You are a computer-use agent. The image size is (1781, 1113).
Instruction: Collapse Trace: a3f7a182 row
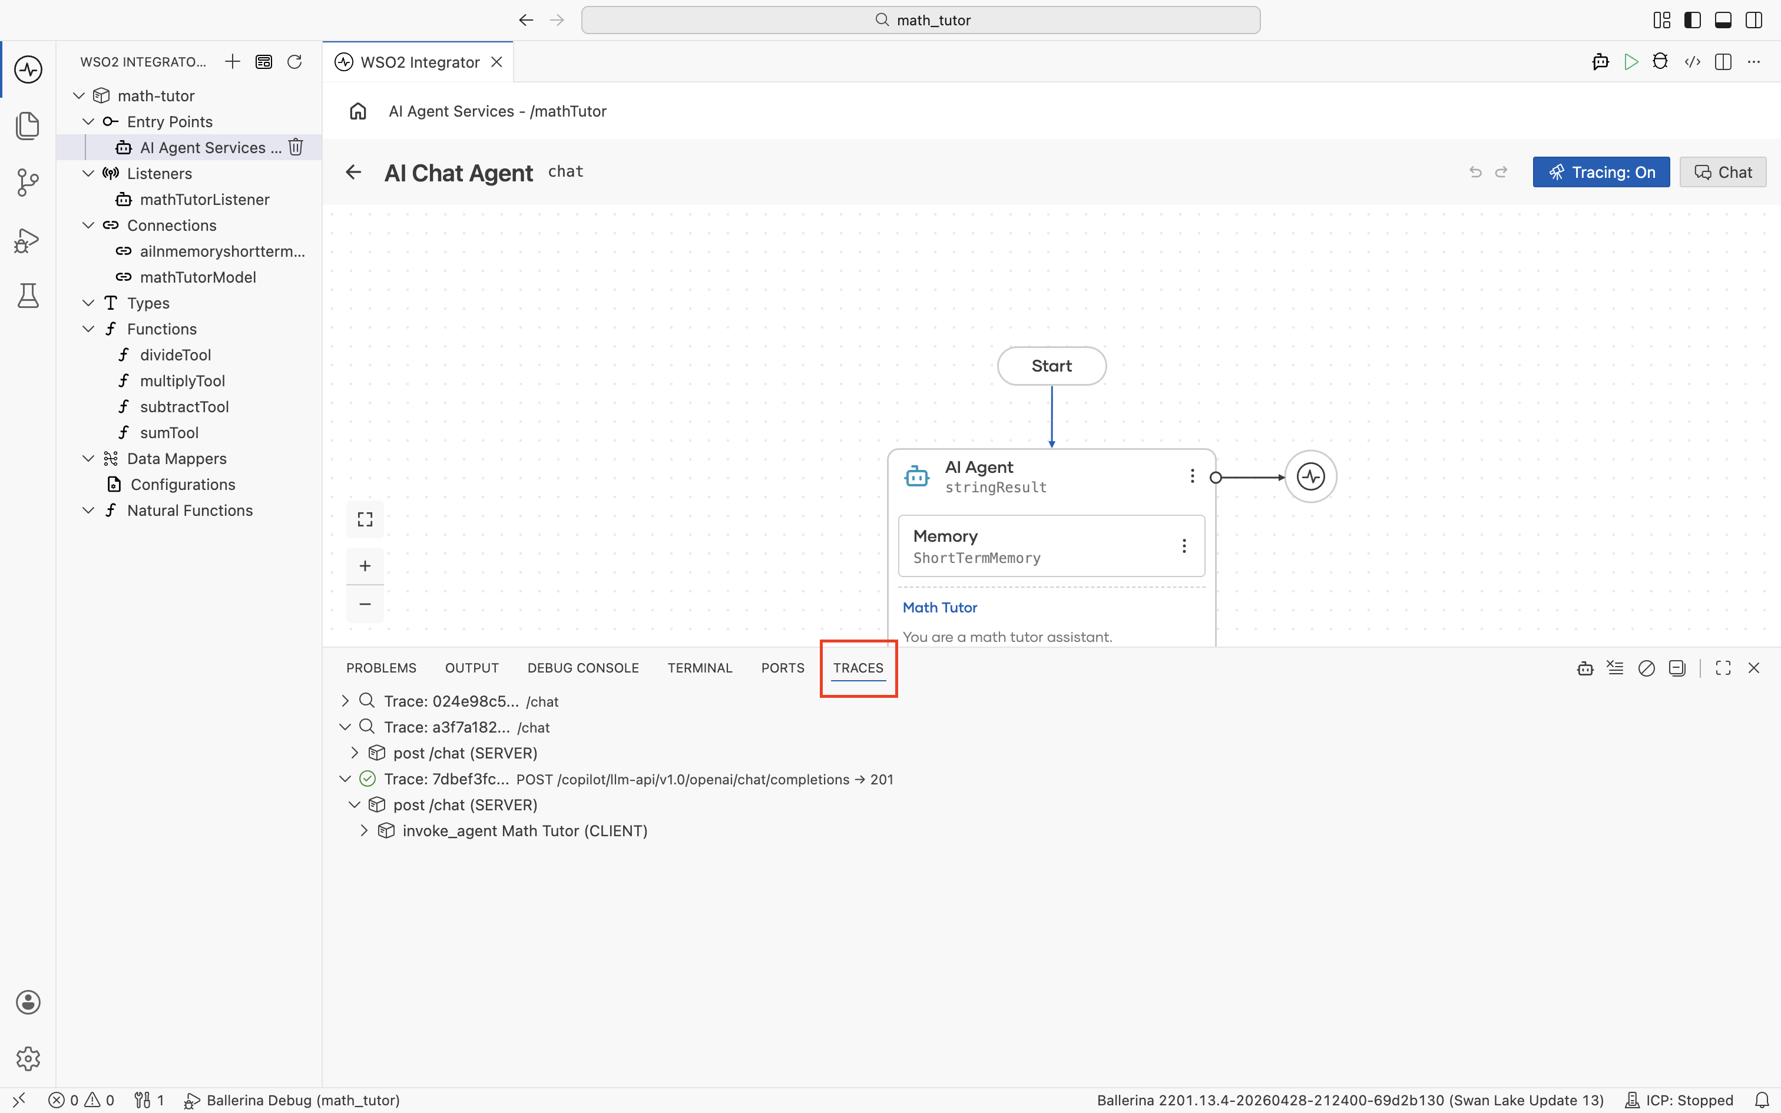pos(345,727)
